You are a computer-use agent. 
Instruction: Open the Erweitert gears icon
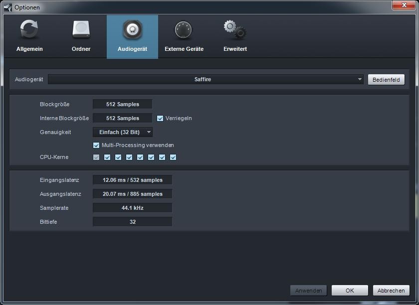pyautogui.click(x=234, y=30)
